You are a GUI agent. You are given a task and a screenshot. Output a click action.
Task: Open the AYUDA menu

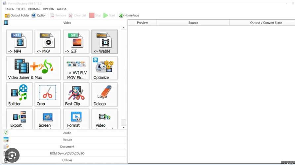[62, 9]
